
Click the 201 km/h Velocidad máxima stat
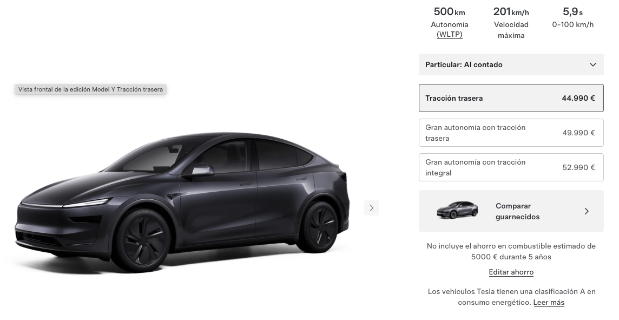[511, 23]
